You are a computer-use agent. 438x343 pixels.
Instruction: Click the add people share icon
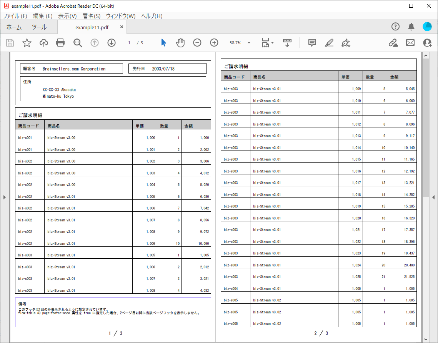click(x=427, y=43)
